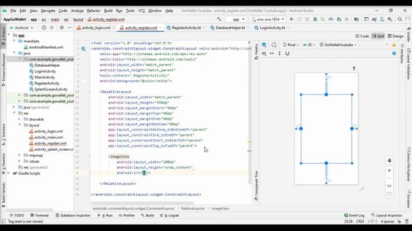Viewport: 412px width, 231px height.
Task: Open AVD Manager phone icon in toolbar
Action: point(382,19)
